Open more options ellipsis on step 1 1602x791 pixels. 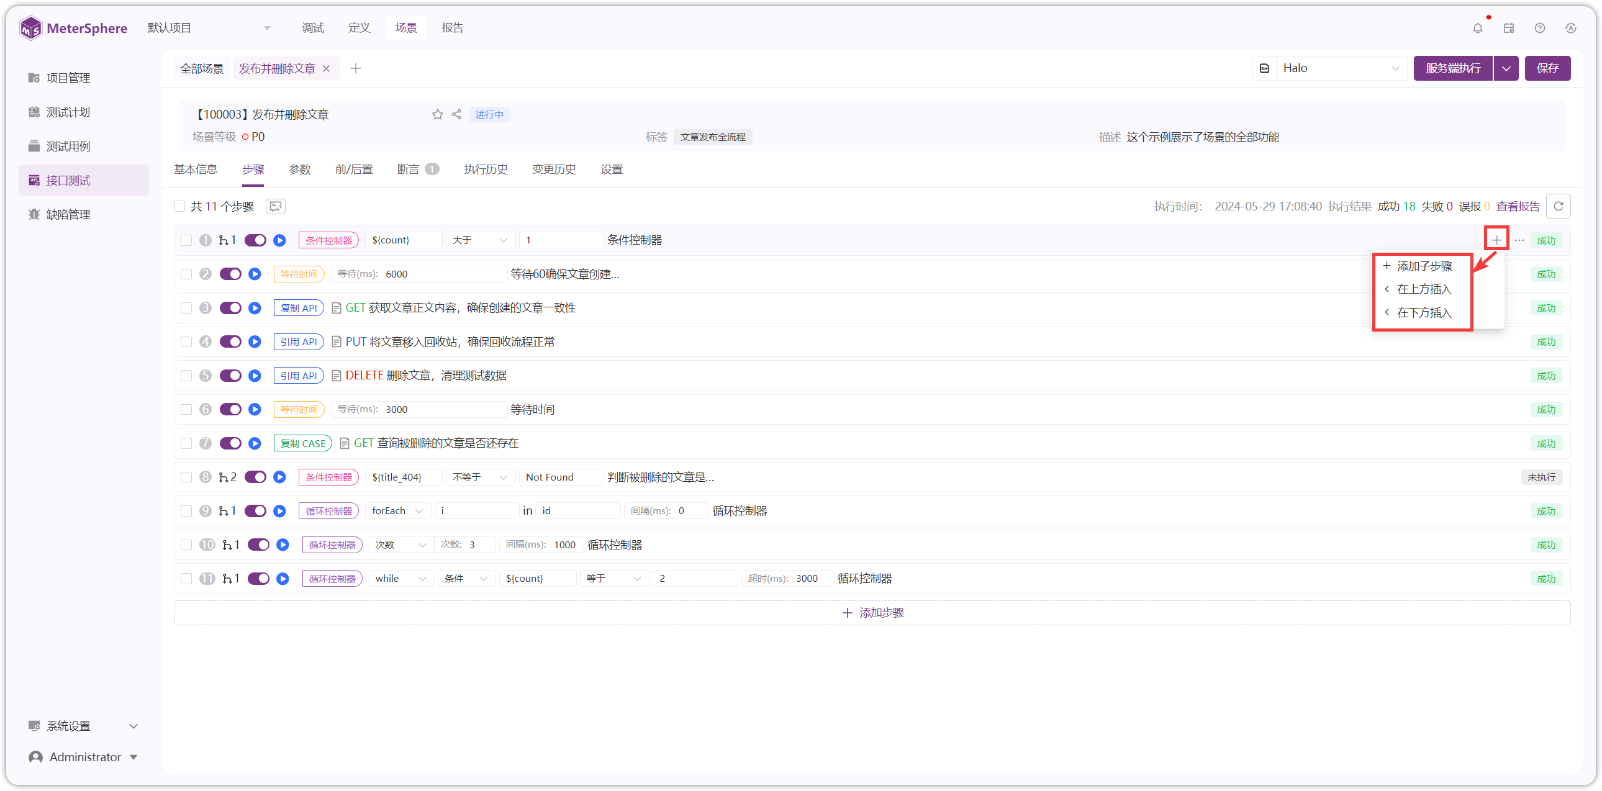(x=1519, y=240)
